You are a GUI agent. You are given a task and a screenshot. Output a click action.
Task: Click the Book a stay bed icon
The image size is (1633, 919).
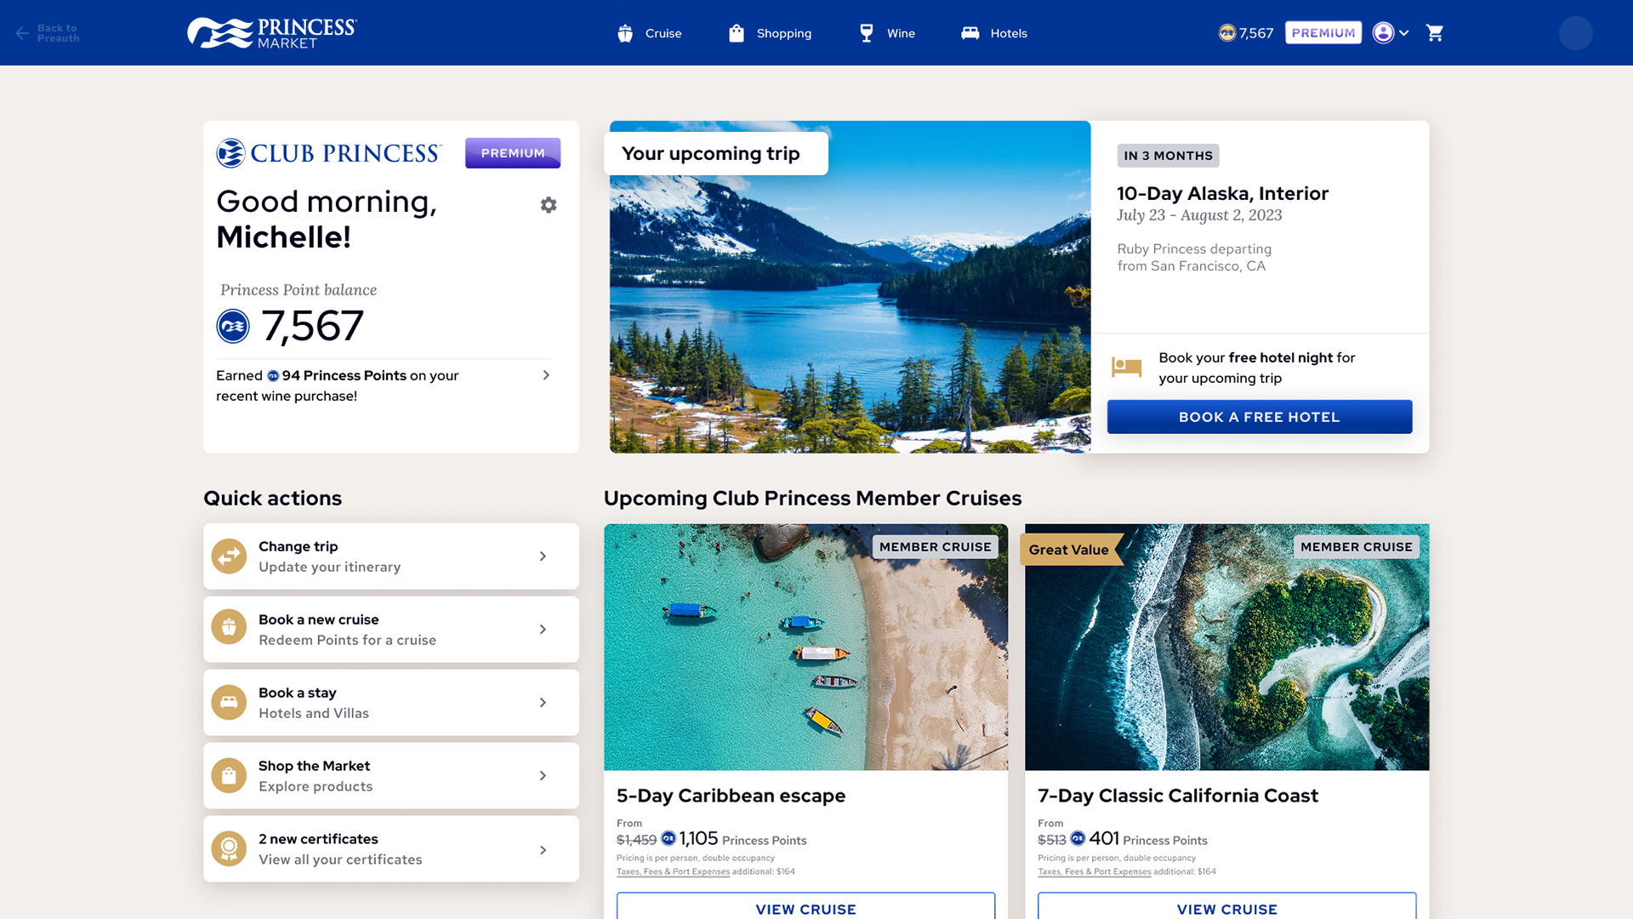[x=229, y=703]
